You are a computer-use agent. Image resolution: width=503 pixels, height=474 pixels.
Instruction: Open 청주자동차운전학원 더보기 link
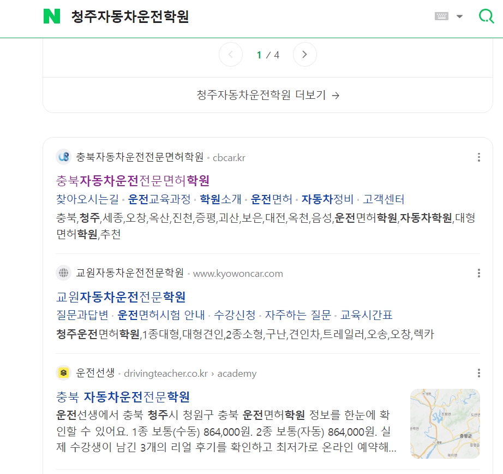pyautogui.click(x=268, y=95)
